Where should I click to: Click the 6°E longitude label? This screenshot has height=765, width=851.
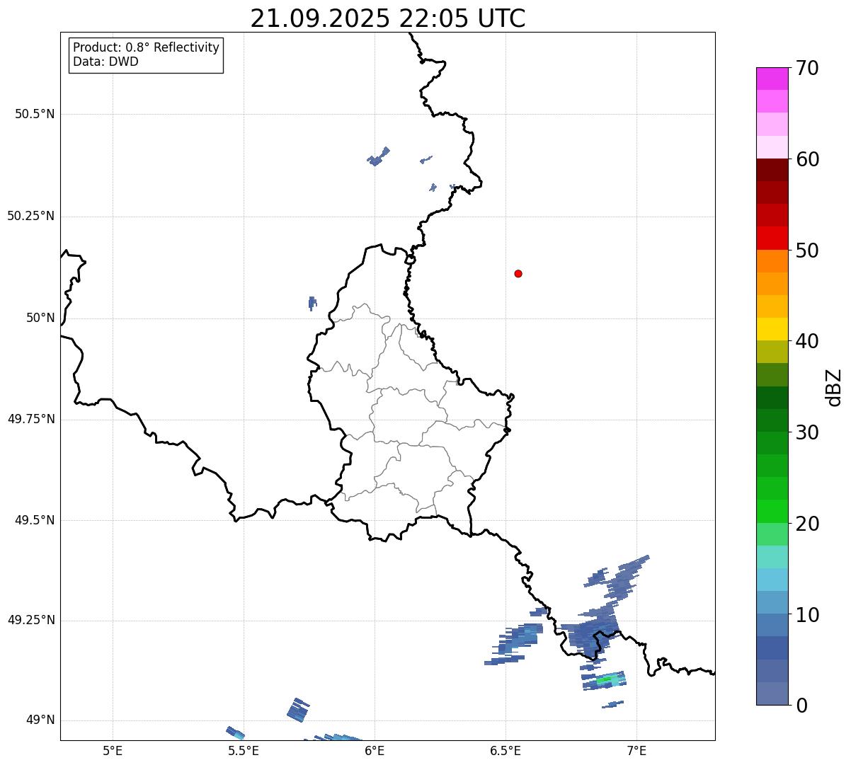click(x=375, y=750)
